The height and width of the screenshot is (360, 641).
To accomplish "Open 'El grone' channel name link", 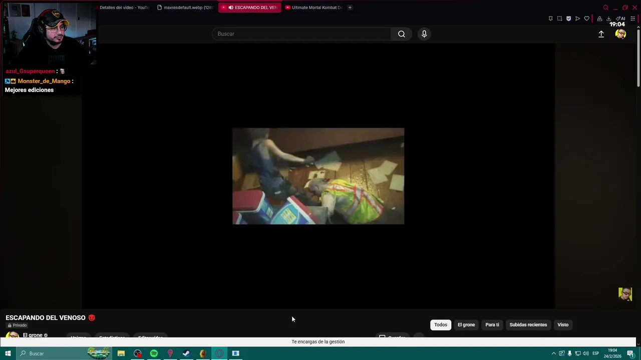I will (x=33, y=335).
